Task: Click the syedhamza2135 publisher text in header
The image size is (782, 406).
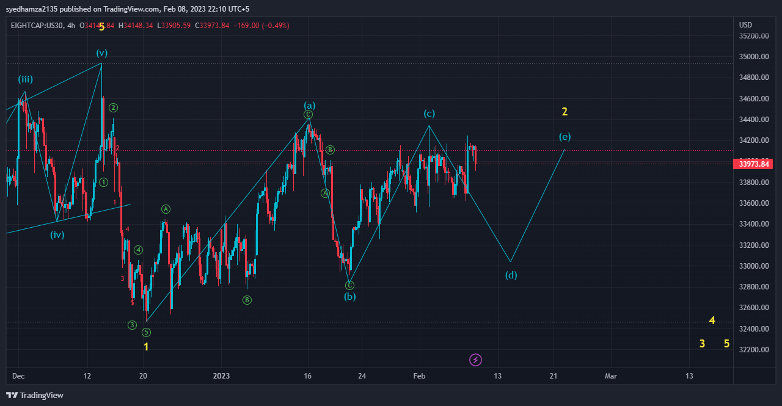Action: [31, 9]
